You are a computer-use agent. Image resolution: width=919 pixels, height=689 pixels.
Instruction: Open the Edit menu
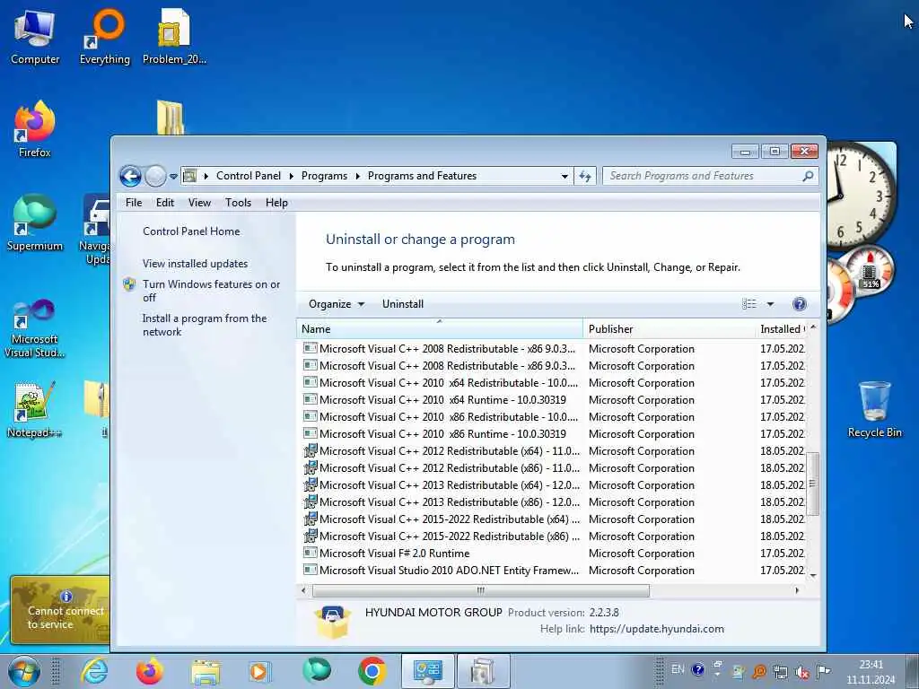(165, 203)
